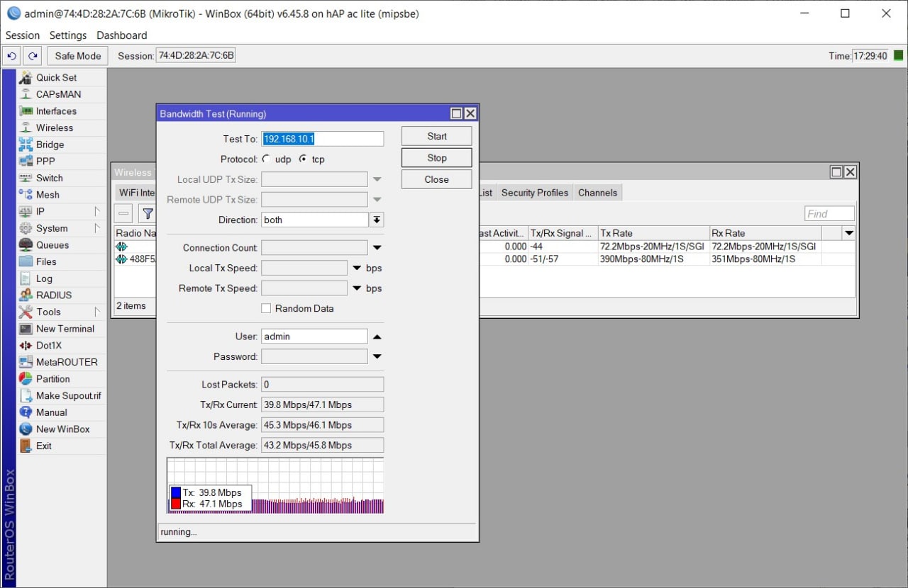Select udp protocol radio button

pos(266,159)
